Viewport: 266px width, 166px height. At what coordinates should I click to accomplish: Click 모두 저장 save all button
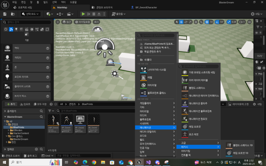coord(40,104)
